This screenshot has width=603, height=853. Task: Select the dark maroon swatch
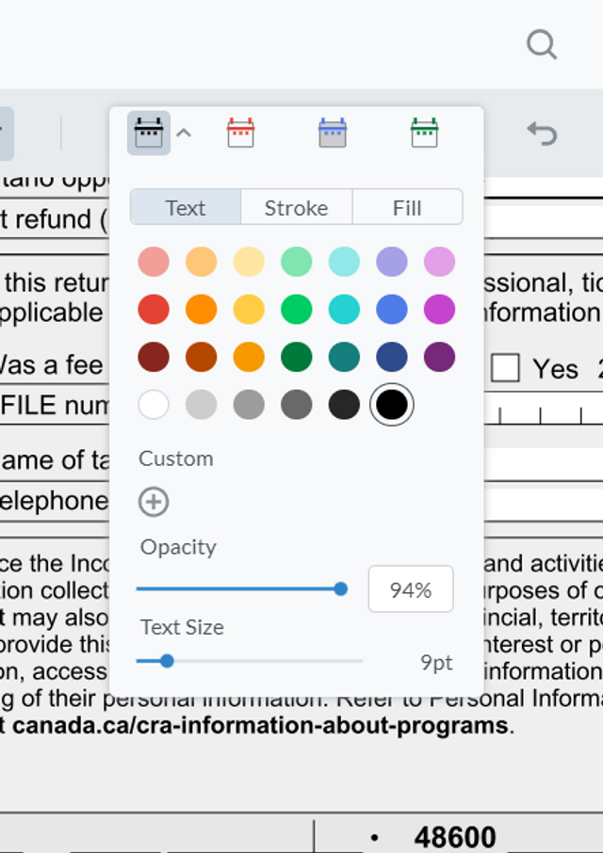154,357
